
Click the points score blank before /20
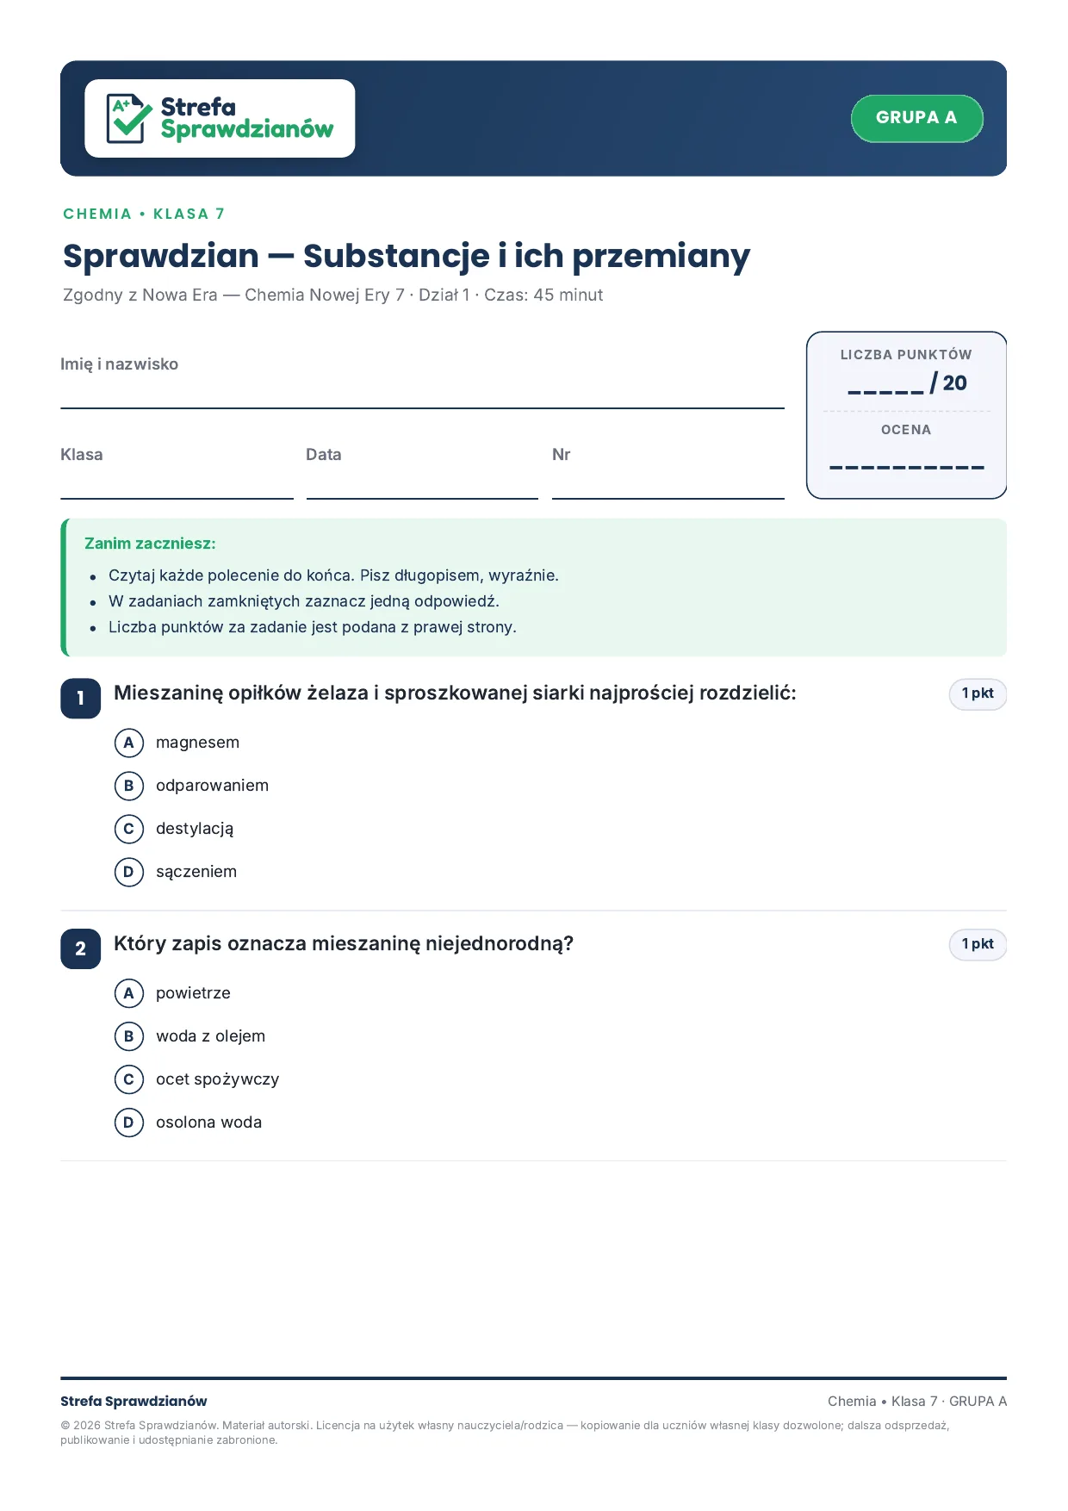click(x=885, y=391)
